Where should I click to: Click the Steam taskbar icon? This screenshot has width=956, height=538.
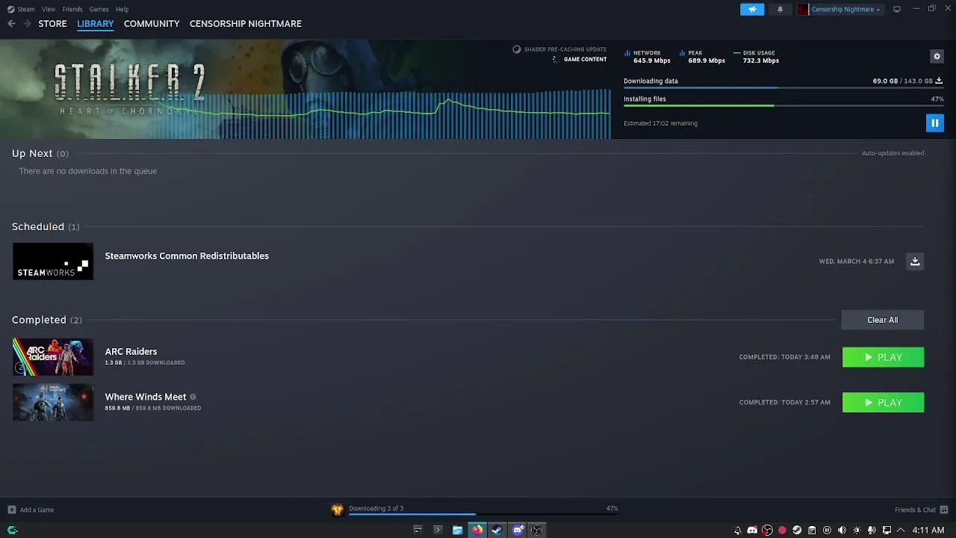[x=497, y=530]
